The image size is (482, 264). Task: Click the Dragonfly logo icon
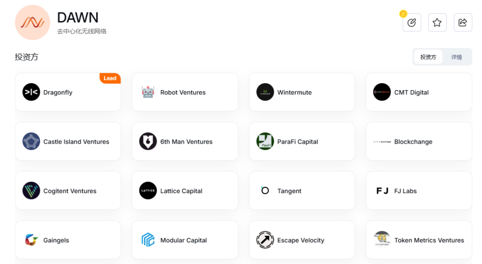31,92
